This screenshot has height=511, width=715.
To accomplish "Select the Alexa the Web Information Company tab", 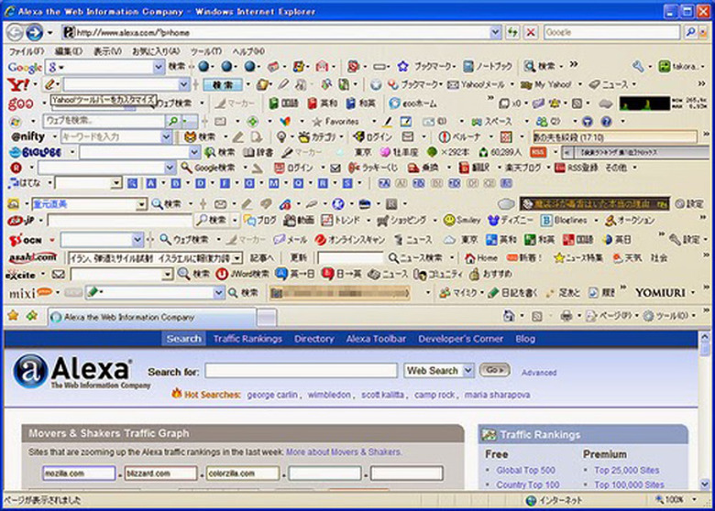I will tap(128, 317).
